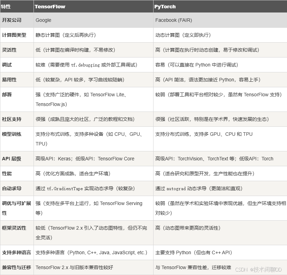This screenshot has width=287, height=275.
Task: Click cell mentioning 学习曲线较陡峭
Action: coord(93,80)
